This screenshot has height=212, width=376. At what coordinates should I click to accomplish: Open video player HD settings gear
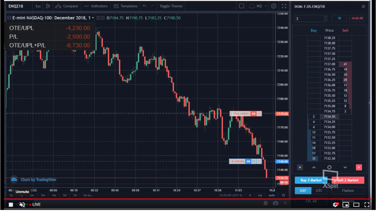pos(336,205)
